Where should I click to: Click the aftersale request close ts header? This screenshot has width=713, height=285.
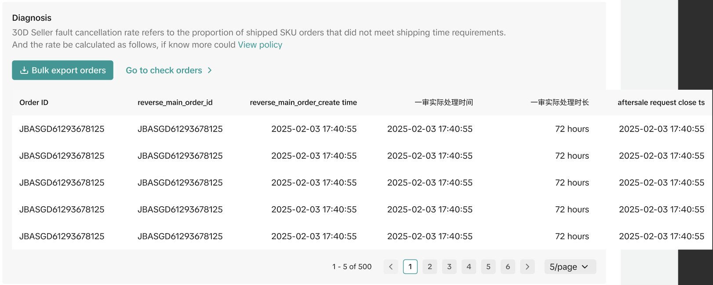pyautogui.click(x=661, y=102)
